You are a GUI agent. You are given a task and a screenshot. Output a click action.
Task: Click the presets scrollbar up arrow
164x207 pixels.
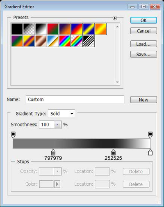point(117,27)
